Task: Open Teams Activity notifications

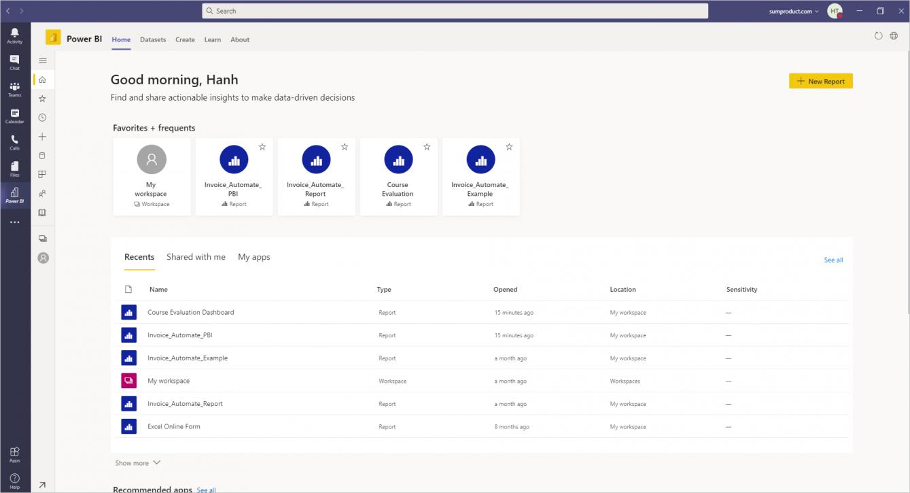Action: (x=14, y=36)
